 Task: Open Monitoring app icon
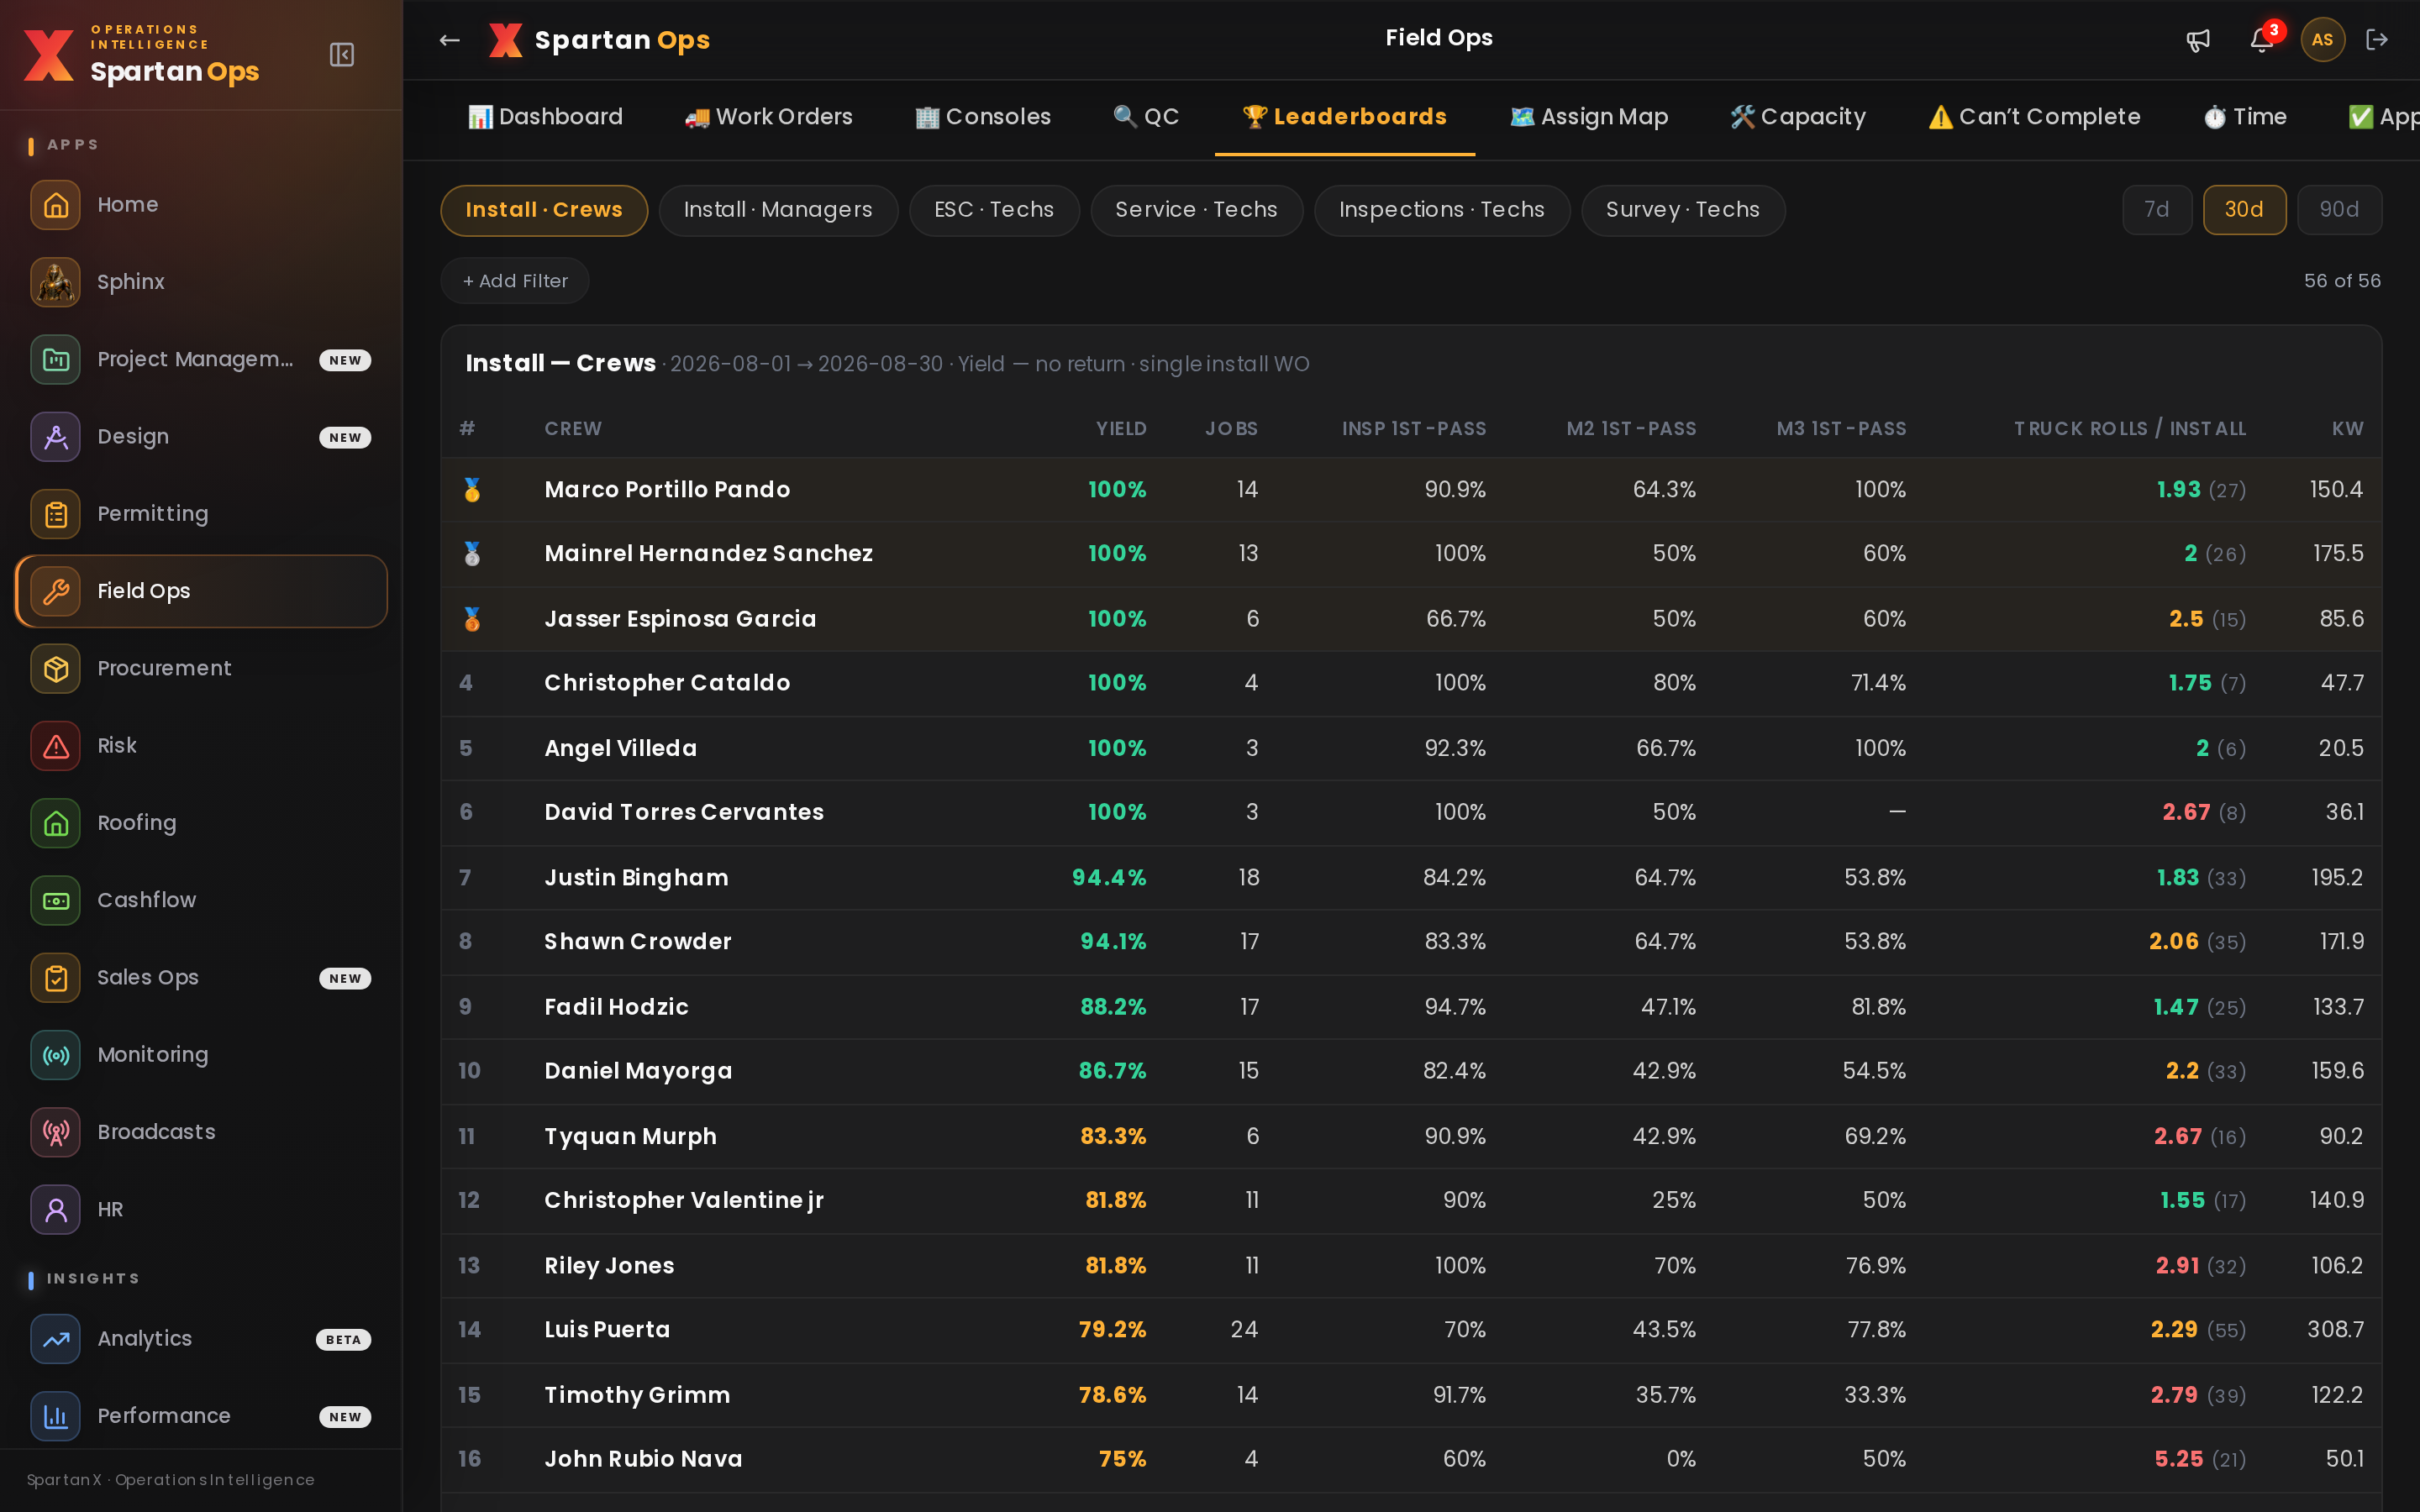[x=56, y=1055]
